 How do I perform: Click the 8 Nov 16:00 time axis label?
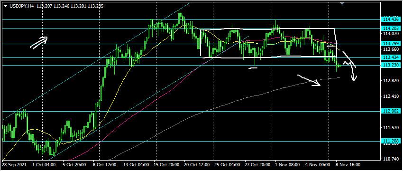[x=348, y=164]
